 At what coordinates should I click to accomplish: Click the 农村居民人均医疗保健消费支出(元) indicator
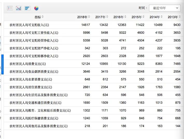34,118
